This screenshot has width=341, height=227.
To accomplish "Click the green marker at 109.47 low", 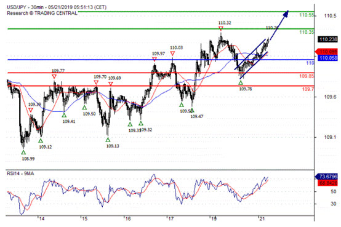I will (192, 111).
